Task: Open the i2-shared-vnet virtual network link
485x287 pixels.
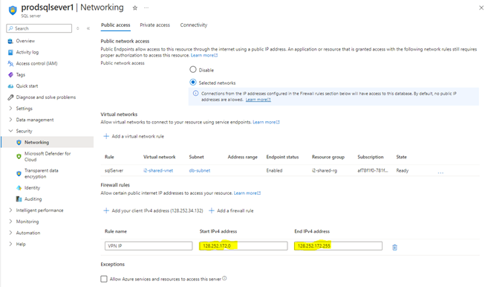Action: pyautogui.click(x=158, y=170)
